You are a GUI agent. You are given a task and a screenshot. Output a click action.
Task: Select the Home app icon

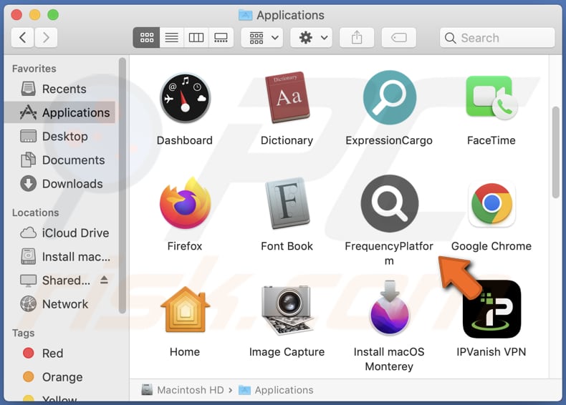click(x=185, y=310)
